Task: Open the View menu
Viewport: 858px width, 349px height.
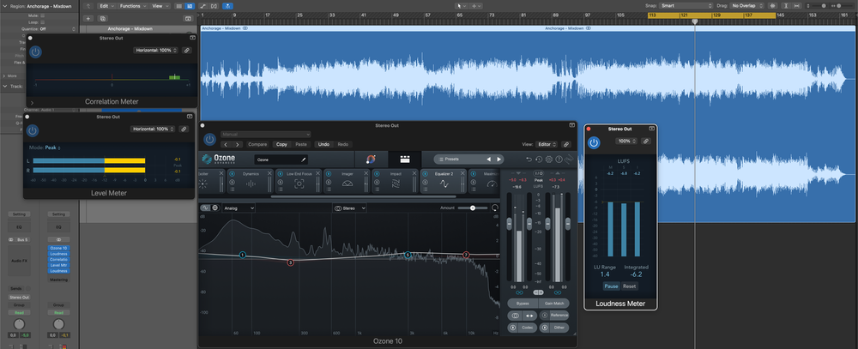Action: 160,6
